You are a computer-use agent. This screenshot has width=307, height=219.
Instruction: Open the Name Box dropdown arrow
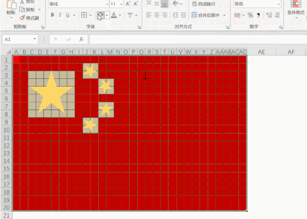(35, 39)
